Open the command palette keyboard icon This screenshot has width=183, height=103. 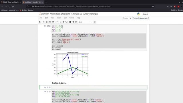(95, 22)
